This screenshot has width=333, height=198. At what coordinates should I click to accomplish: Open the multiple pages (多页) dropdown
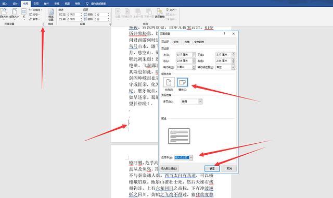pos(200,102)
